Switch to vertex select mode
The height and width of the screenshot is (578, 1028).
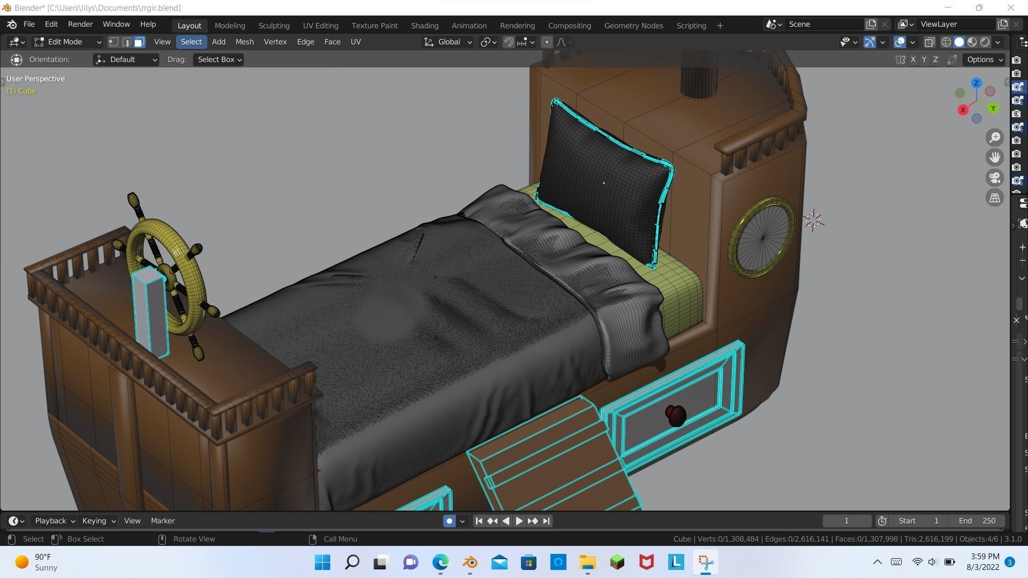[x=114, y=42]
